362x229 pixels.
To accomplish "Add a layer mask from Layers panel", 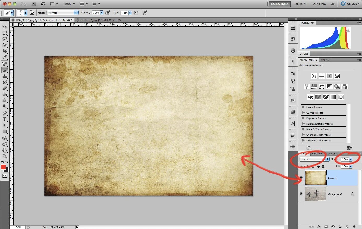I will tap(326, 227).
